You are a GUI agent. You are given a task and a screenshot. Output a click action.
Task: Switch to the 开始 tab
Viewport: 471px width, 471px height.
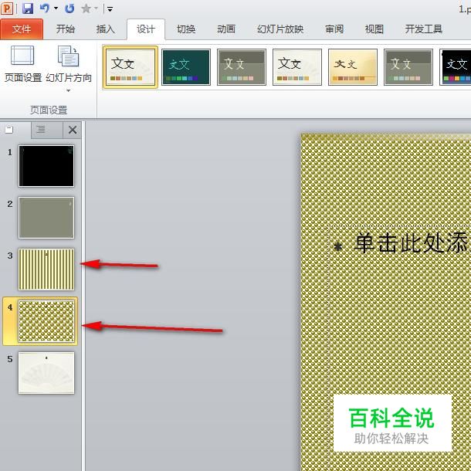click(x=65, y=29)
